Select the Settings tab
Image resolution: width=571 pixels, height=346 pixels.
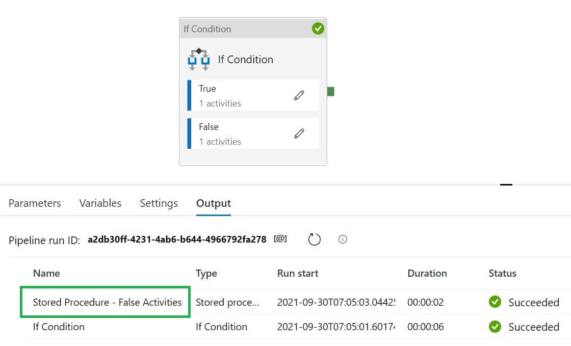(x=159, y=203)
